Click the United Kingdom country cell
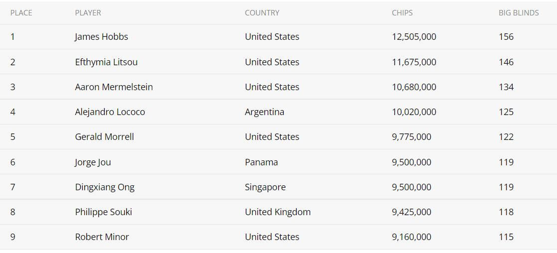Viewport: 557px width, 253px height. (277, 212)
